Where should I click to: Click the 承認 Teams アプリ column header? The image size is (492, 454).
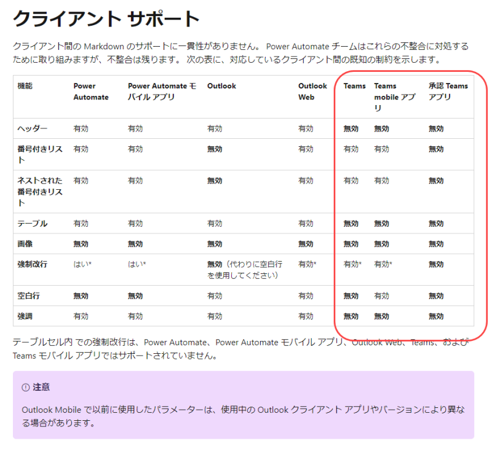[448, 92]
